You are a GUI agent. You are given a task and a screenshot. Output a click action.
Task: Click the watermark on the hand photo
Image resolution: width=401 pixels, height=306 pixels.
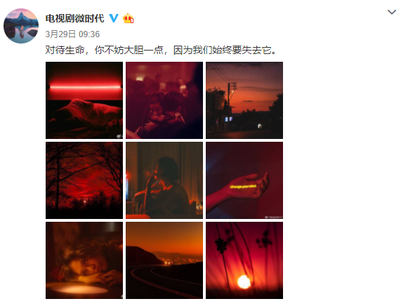pos(274,217)
